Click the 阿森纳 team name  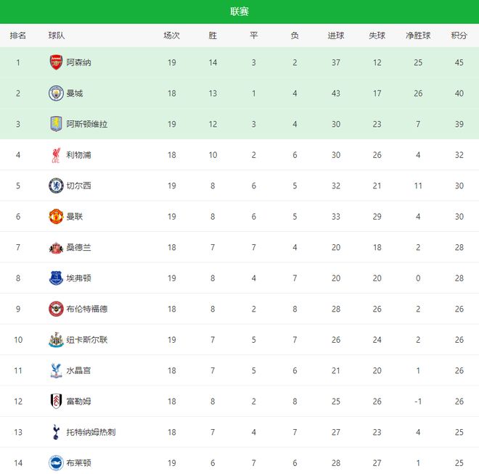(79, 63)
